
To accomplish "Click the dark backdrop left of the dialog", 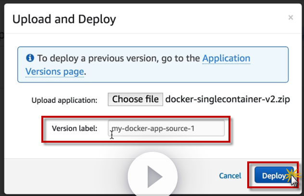I will click(2, 96).
